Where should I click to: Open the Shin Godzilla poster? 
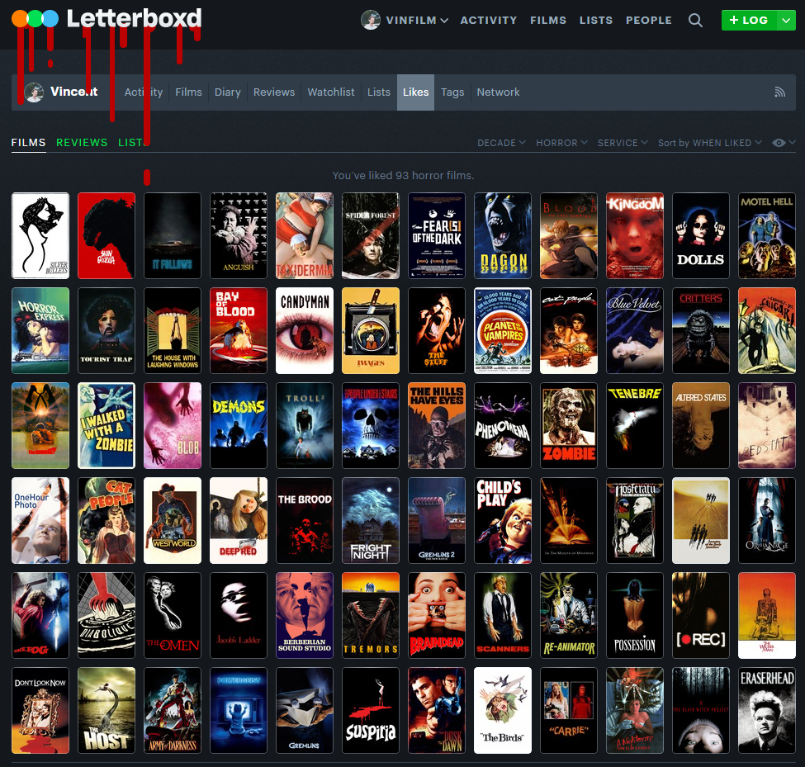coord(107,235)
